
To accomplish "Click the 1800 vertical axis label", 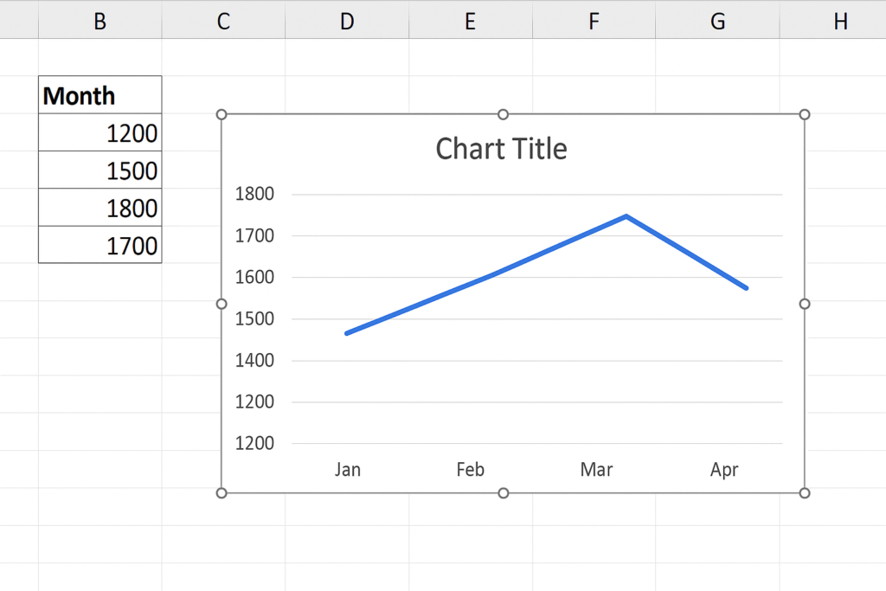I will pos(254,194).
